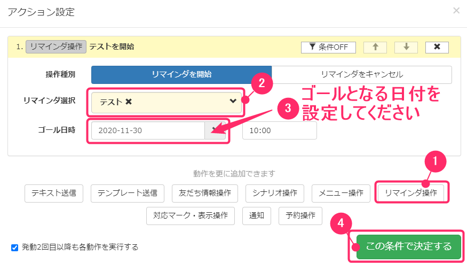
Task: Move action down with the down arrow
Action: (x=406, y=47)
